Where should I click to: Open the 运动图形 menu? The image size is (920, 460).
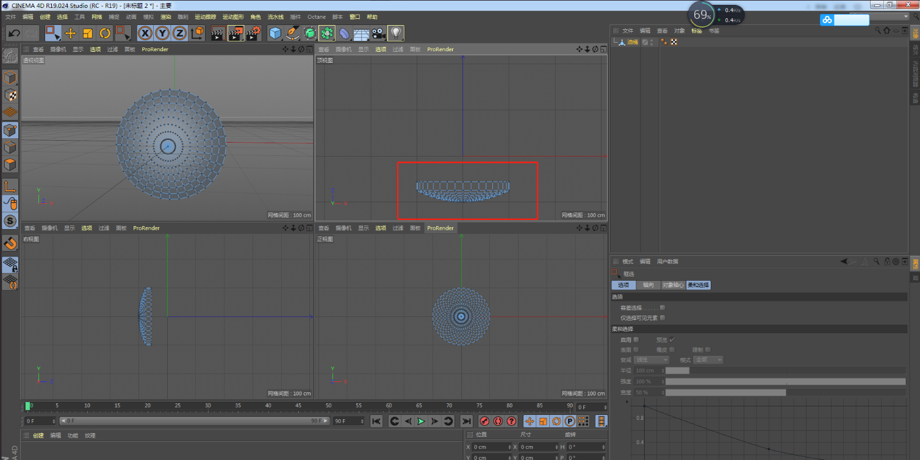pos(233,17)
